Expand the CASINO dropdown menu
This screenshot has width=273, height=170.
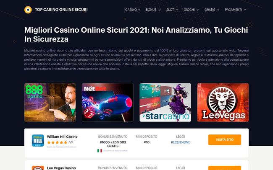[133, 10]
